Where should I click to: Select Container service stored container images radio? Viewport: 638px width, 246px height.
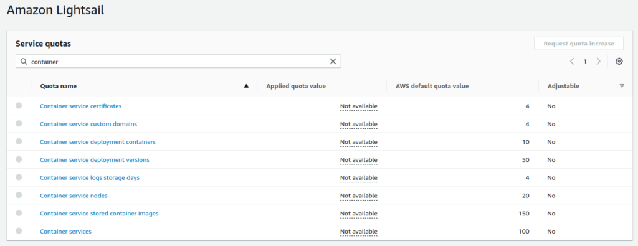(19, 213)
